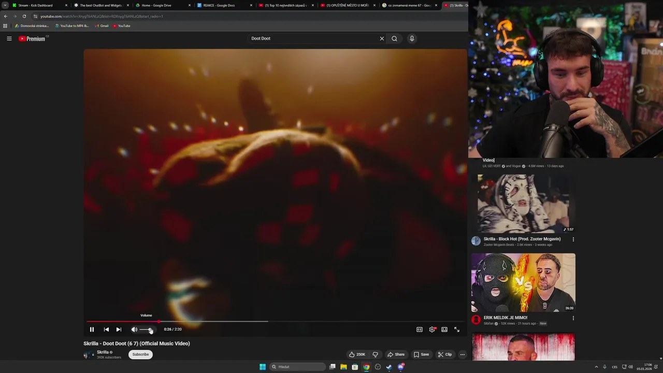Open Microsoft Store from taskbar
The height and width of the screenshot is (373, 663).
click(x=355, y=367)
